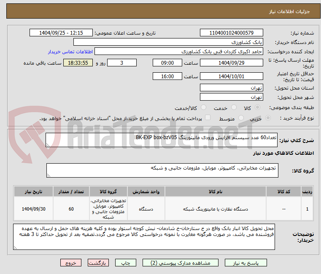Click the validity time field 16:00

click(167, 77)
